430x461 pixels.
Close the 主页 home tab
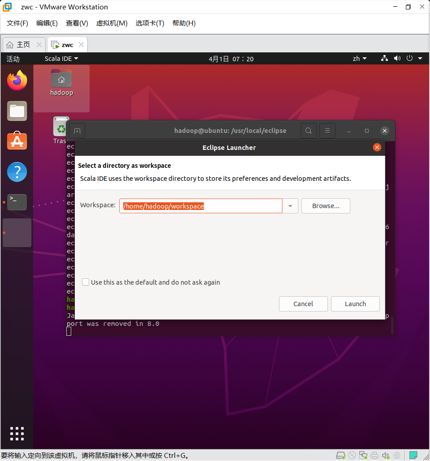tap(39, 44)
